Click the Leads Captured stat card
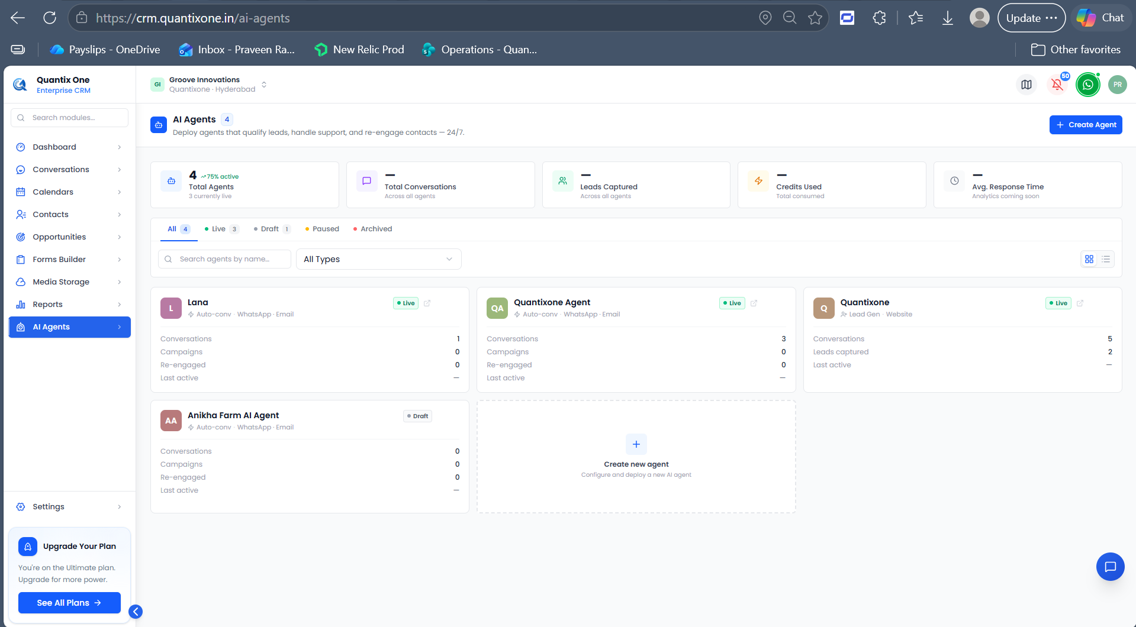The image size is (1136, 627). tap(636, 185)
